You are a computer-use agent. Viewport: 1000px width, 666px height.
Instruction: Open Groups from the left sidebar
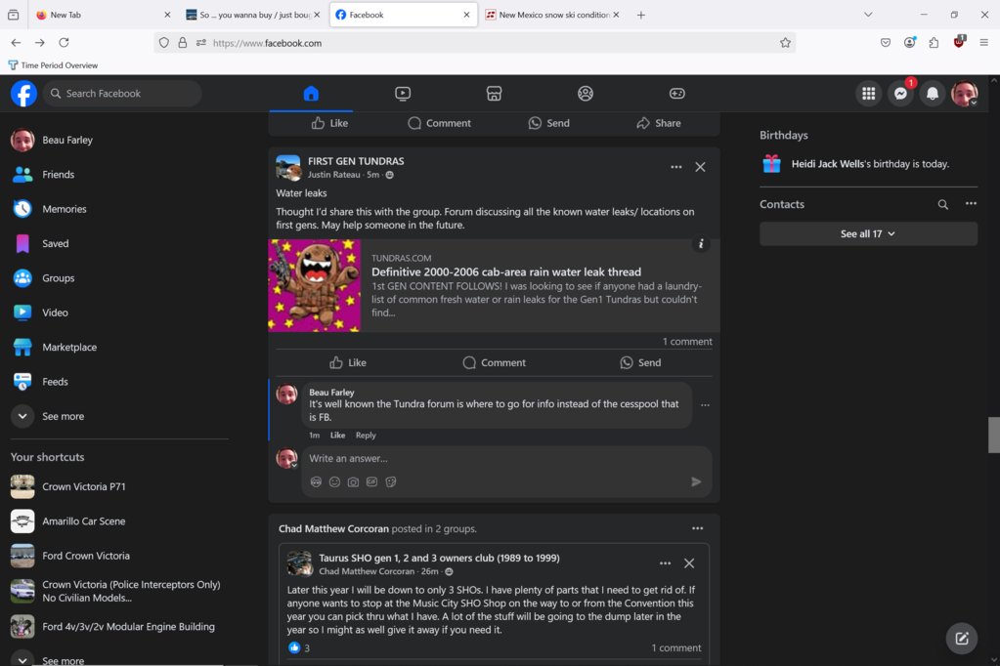tap(119, 278)
